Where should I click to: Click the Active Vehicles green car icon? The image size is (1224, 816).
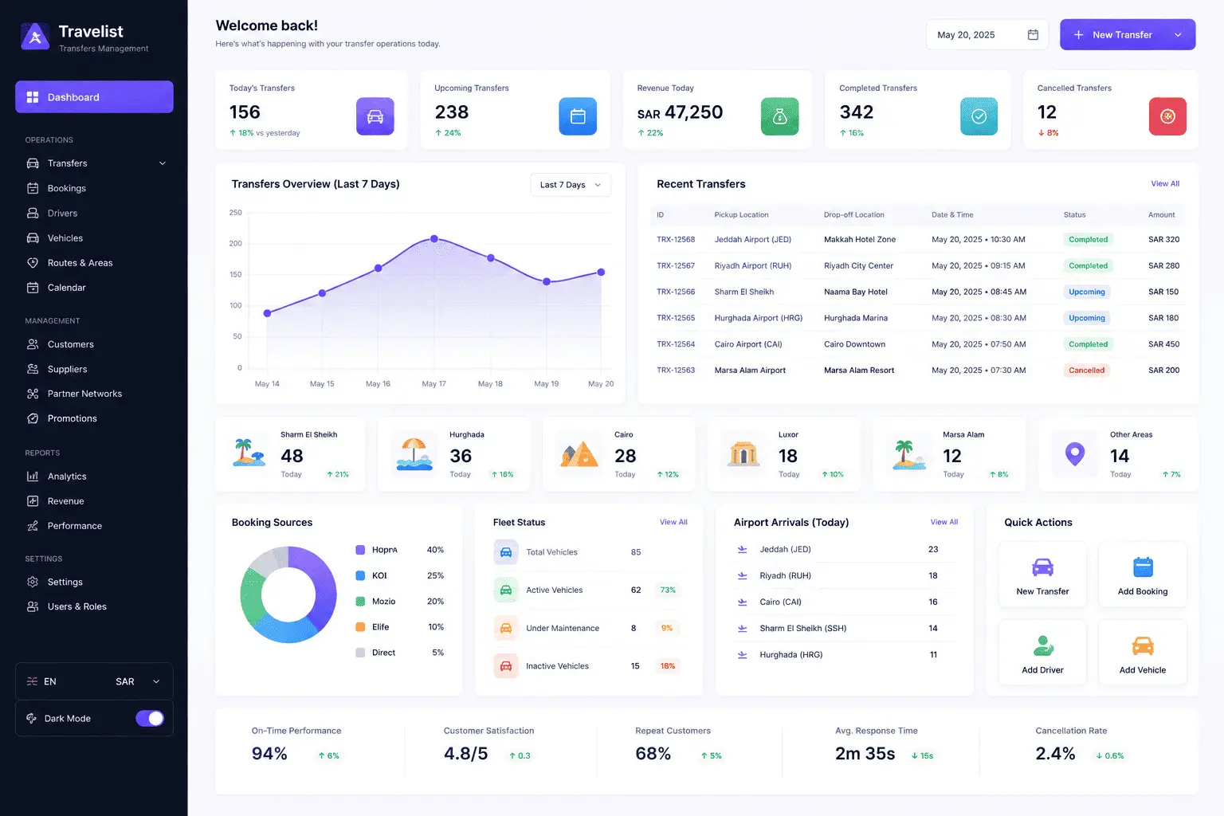point(506,590)
